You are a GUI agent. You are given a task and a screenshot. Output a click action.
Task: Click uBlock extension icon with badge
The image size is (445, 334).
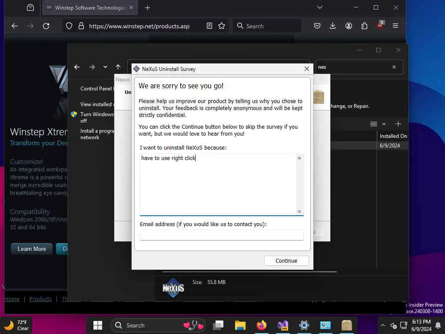pyautogui.click(x=380, y=26)
